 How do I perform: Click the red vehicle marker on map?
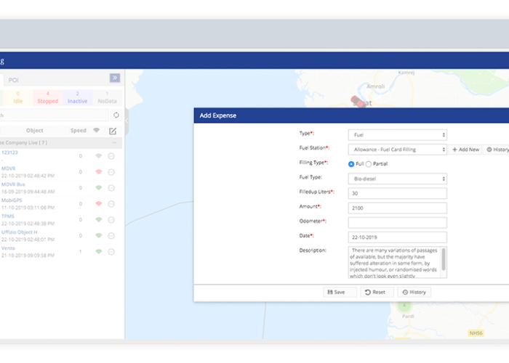pyautogui.click(x=357, y=102)
